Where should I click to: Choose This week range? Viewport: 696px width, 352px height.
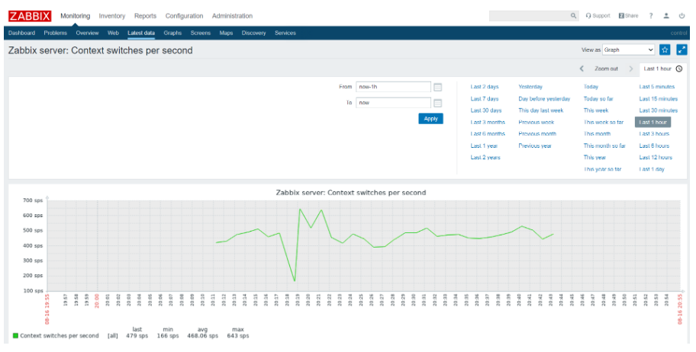596,110
